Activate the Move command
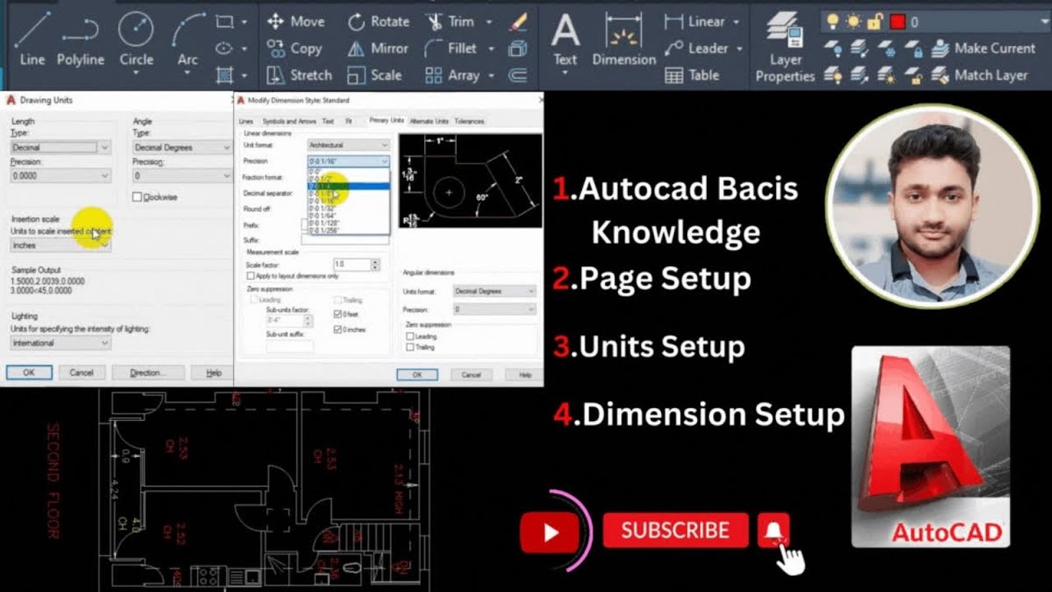Viewport: 1052px width, 592px height. click(x=296, y=21)
